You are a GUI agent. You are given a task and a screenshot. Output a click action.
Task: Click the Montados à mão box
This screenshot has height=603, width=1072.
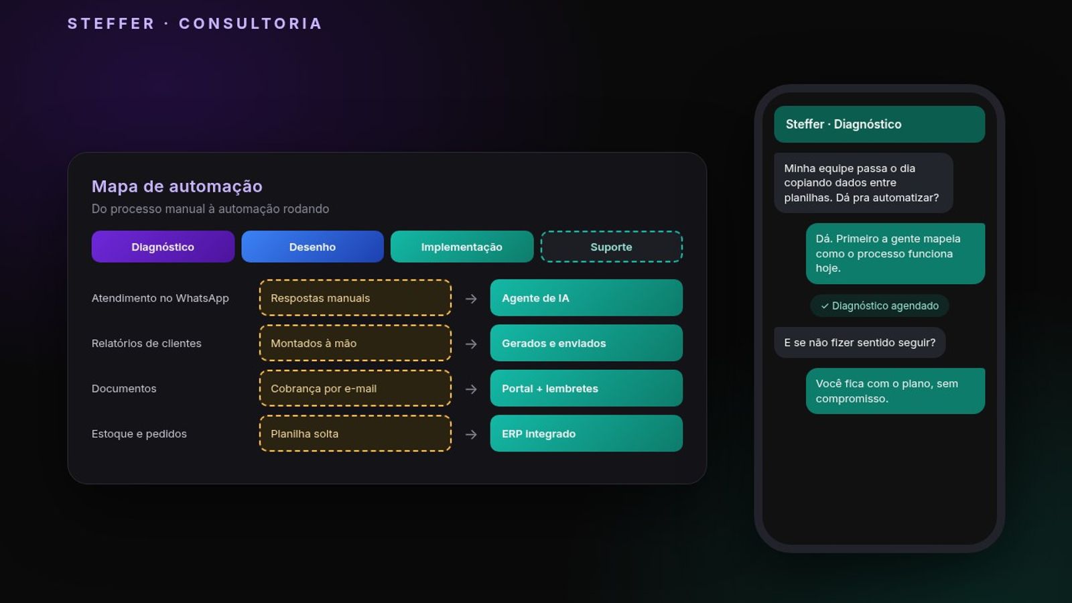(x=355, y=343)
